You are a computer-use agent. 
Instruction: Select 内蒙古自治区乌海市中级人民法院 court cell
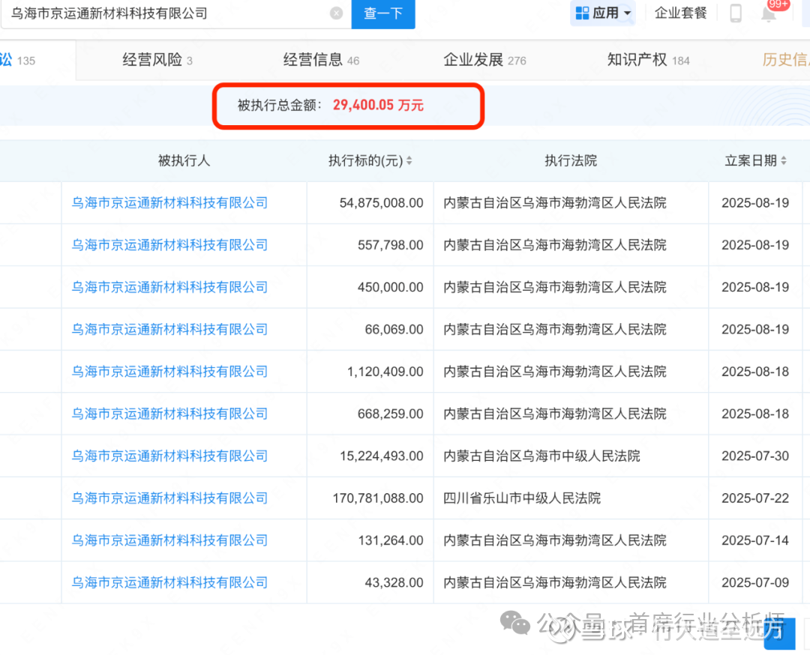click(x=541, y=456)
